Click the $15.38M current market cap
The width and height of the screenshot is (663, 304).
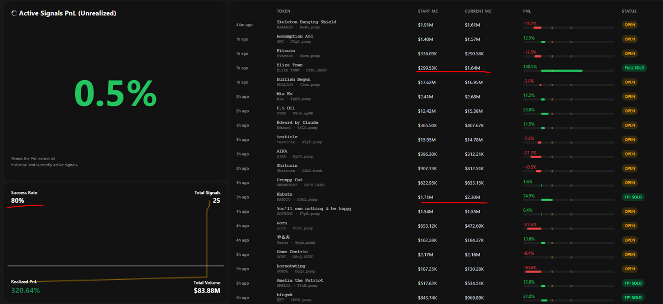[473, 111]
